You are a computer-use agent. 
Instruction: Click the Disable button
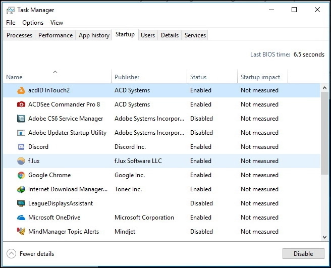[303, 254]
